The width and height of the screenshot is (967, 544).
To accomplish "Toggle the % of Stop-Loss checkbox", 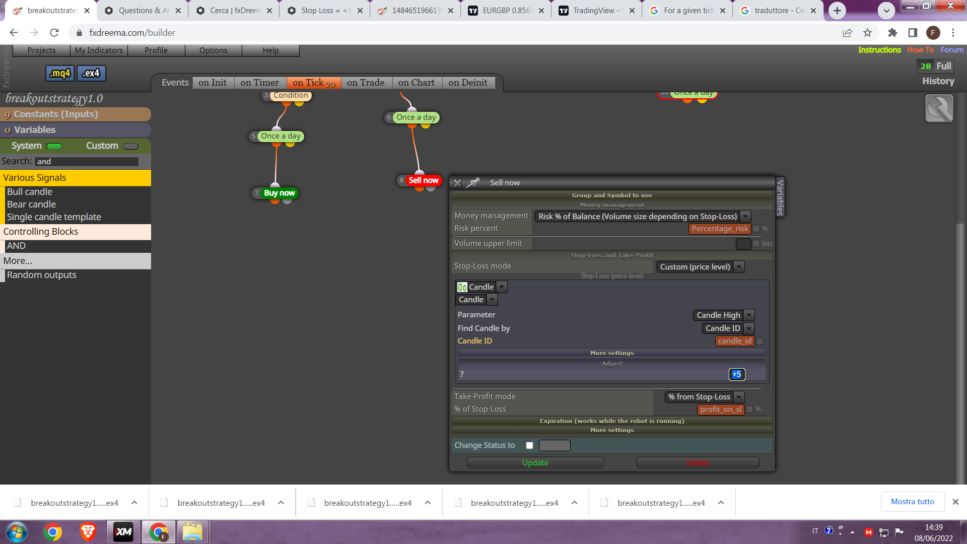I will [749, 410].
